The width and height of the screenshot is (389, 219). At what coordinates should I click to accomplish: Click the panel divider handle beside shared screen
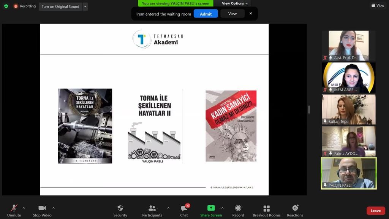[308, 109]
